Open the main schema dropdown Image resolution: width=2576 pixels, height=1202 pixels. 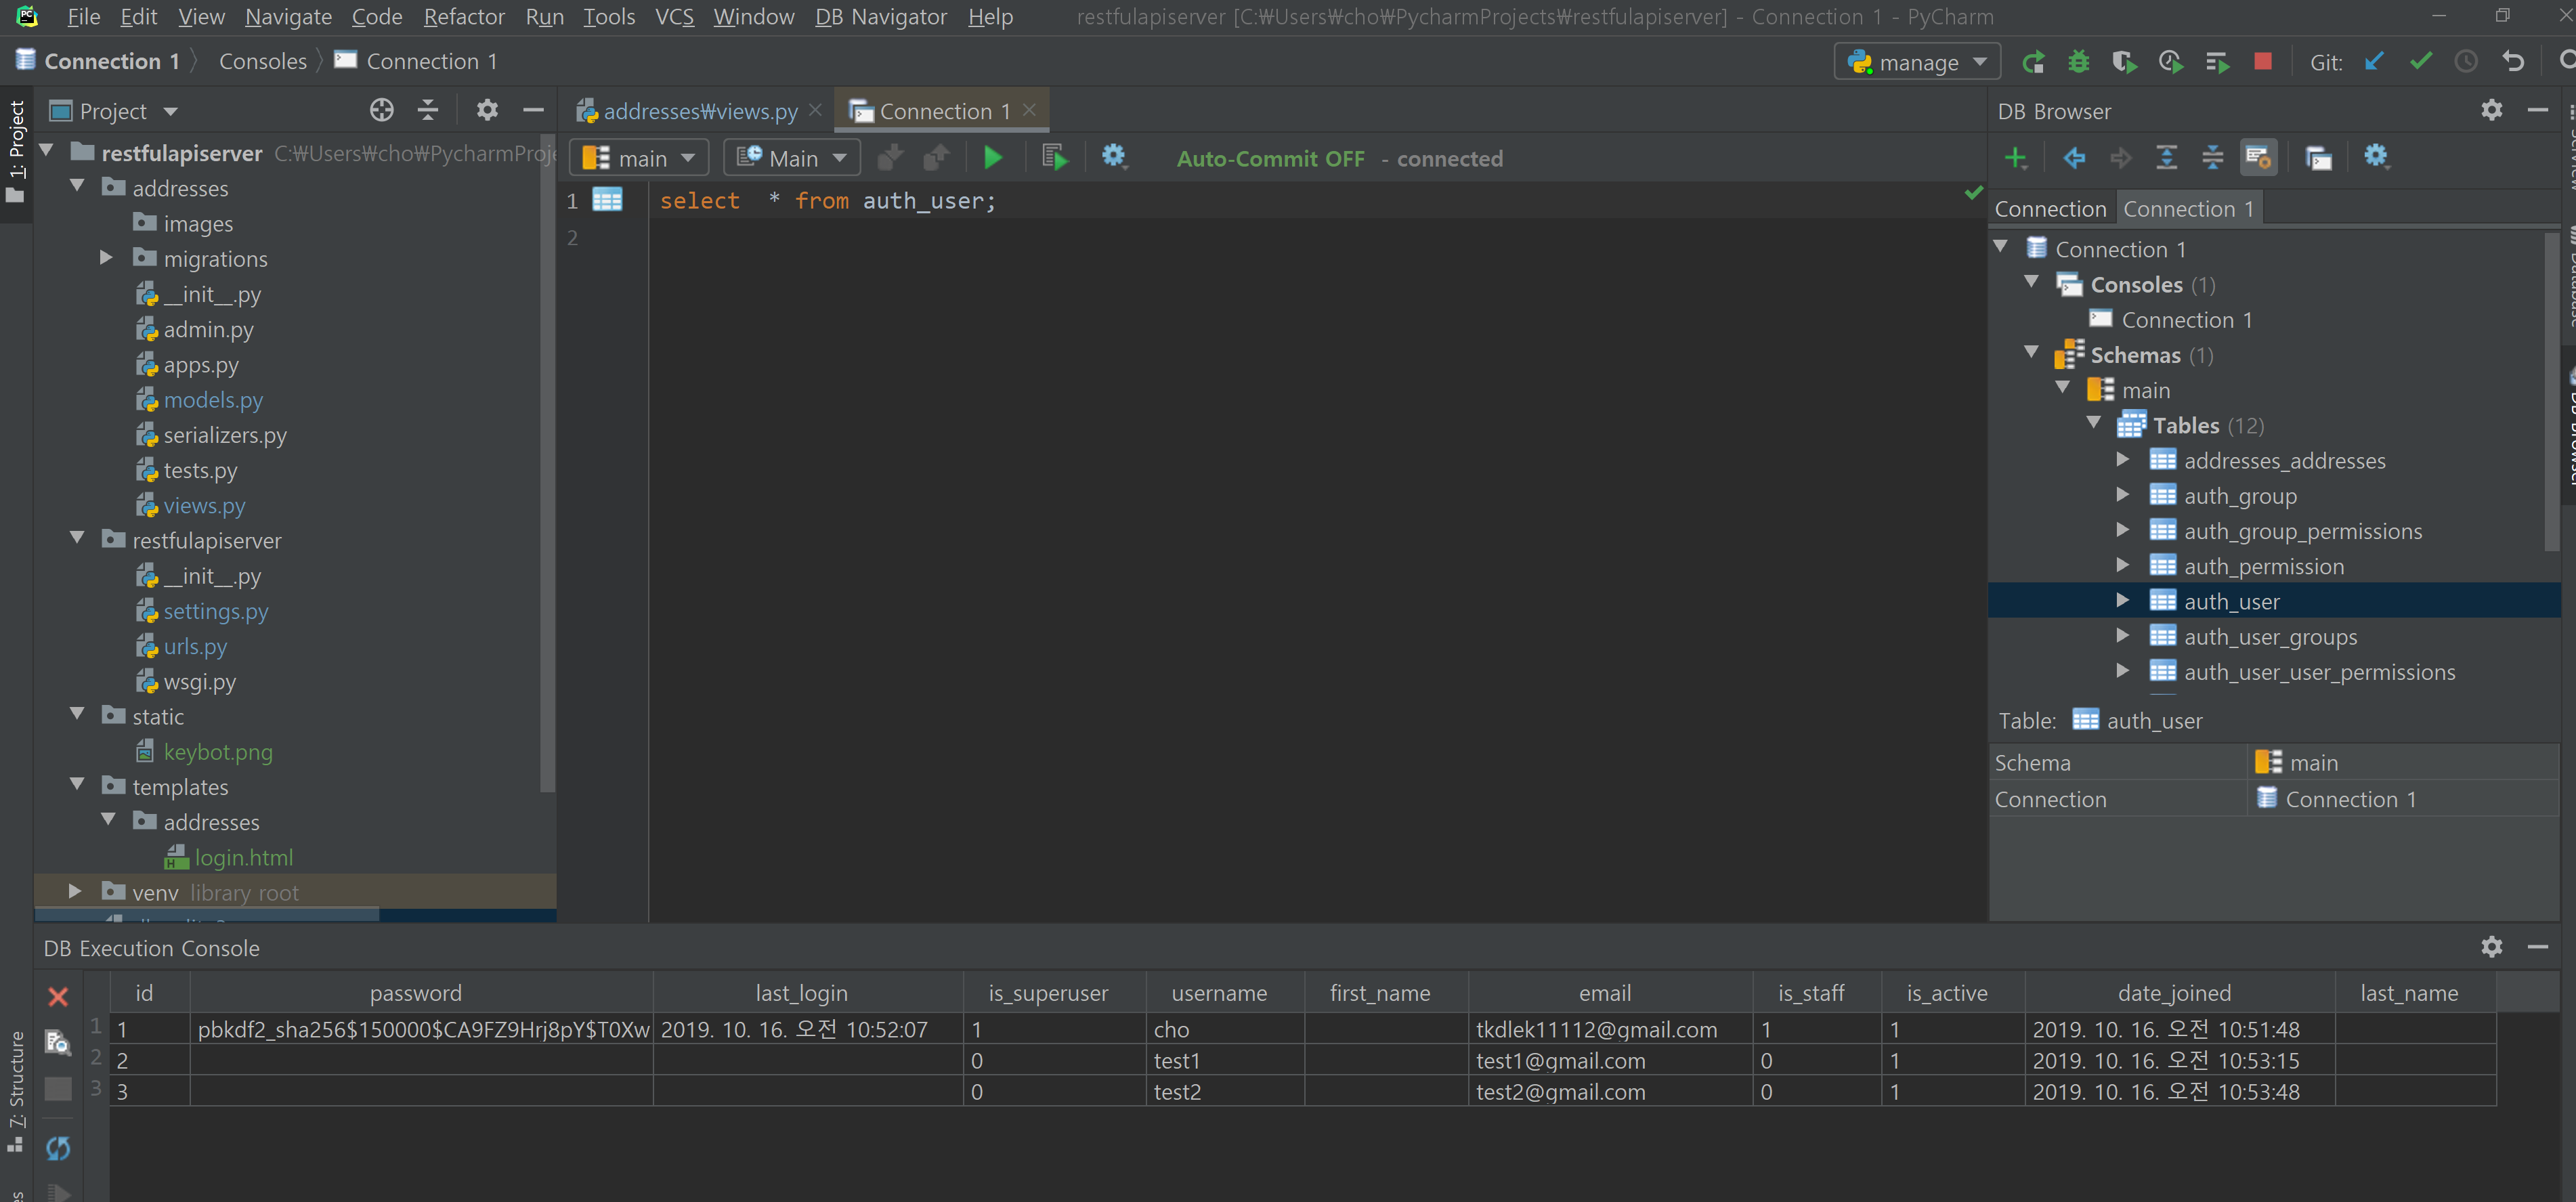(639, 158)
